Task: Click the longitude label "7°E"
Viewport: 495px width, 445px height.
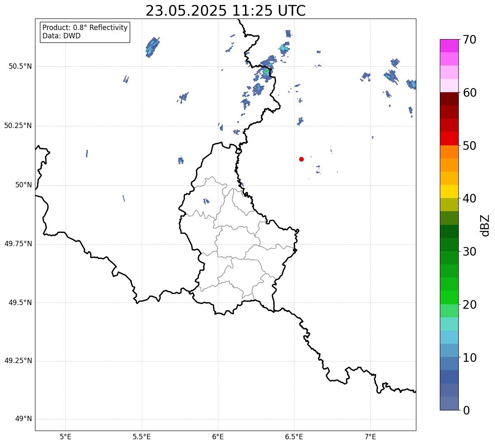Action: point(370,437)
